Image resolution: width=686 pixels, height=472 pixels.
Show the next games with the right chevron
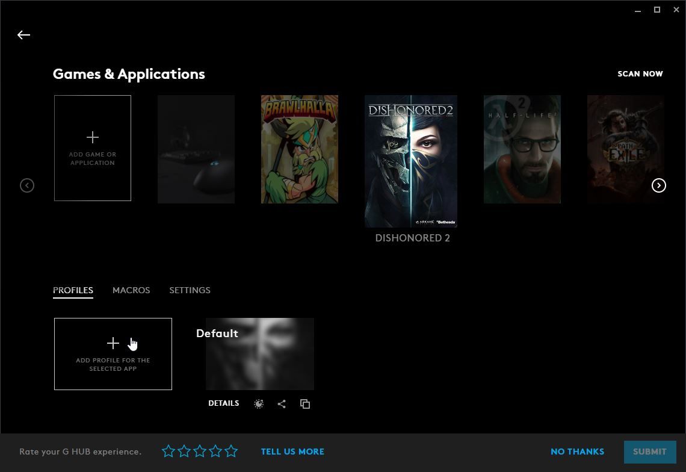[658, 185]
